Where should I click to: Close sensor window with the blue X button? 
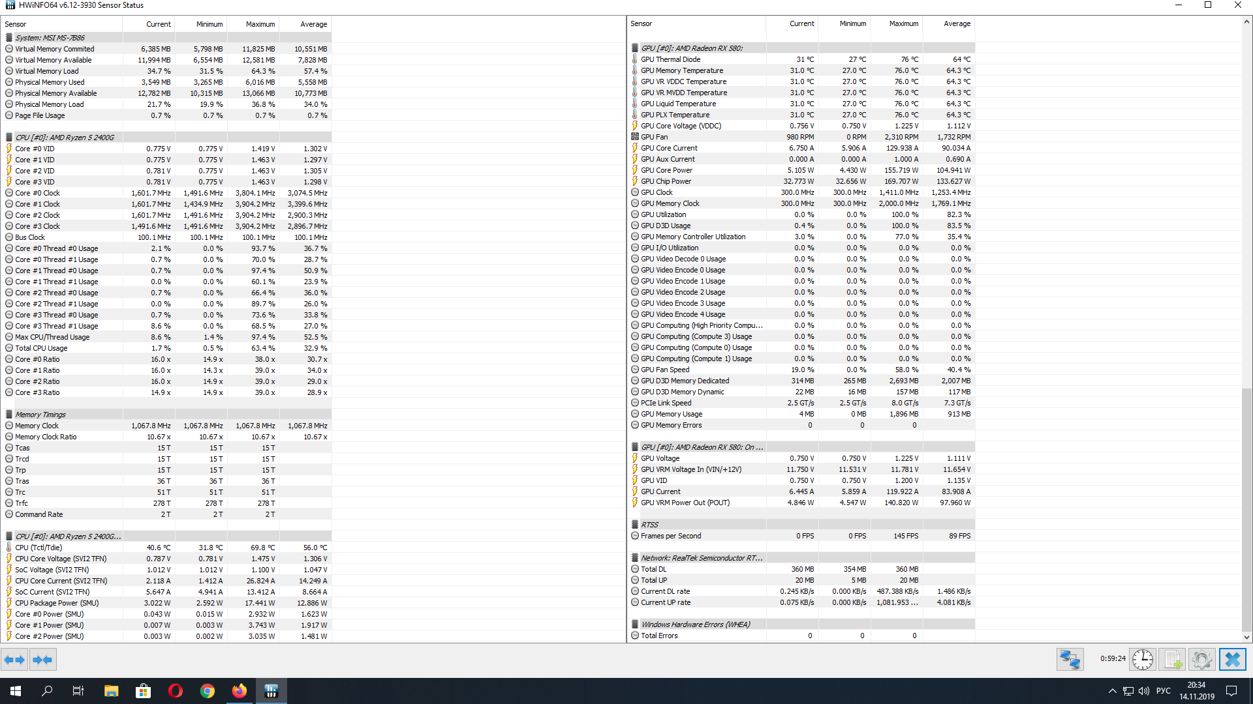1232,660
